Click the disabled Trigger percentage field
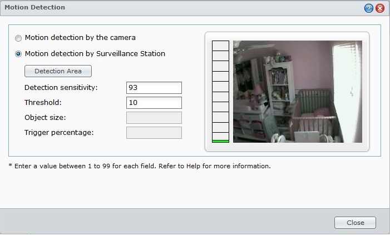This screenshot has width=390, height=236. click(x=154, y=133)
